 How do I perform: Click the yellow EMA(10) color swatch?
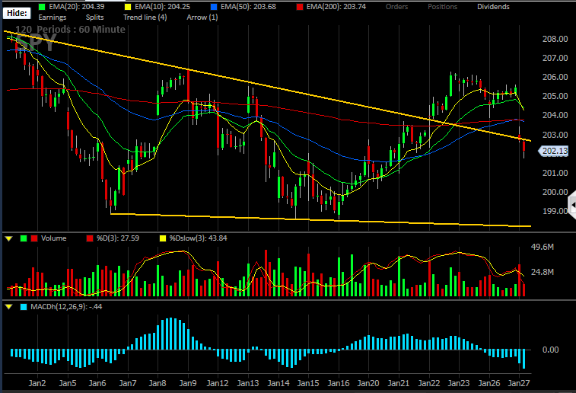pos(128,7)
